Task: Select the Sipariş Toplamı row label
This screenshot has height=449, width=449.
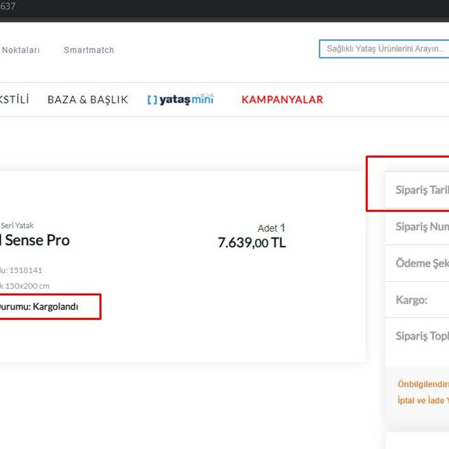Action: [422, 336]
